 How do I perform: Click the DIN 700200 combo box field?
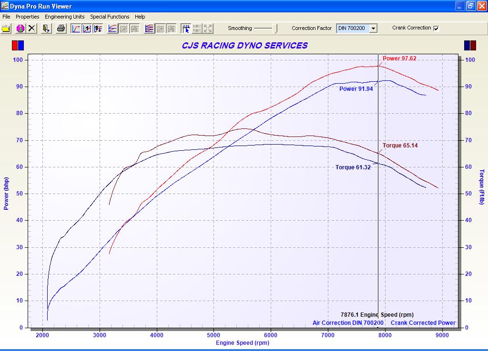coord(352,29)
